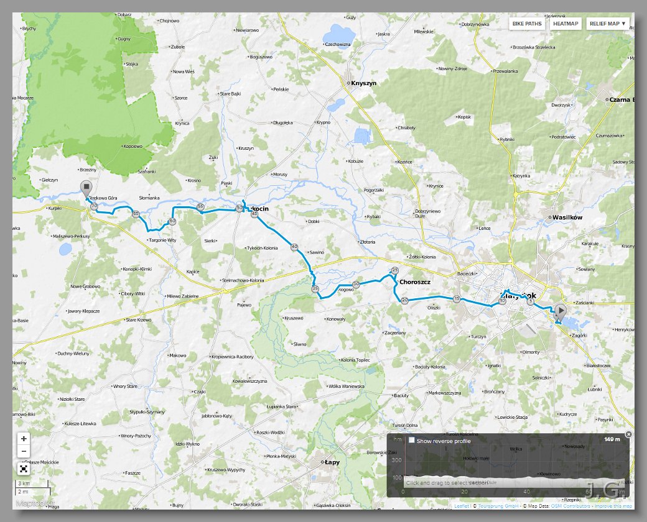Toggle fullscreen map view
This screenshot has height=522, width=647.
24,468
